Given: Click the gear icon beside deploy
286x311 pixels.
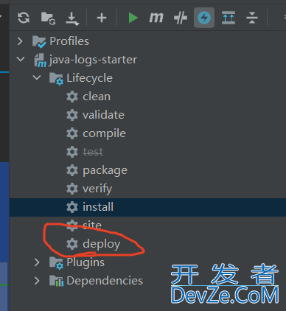Looking at the screenshot, I should (x=72, y=244).
